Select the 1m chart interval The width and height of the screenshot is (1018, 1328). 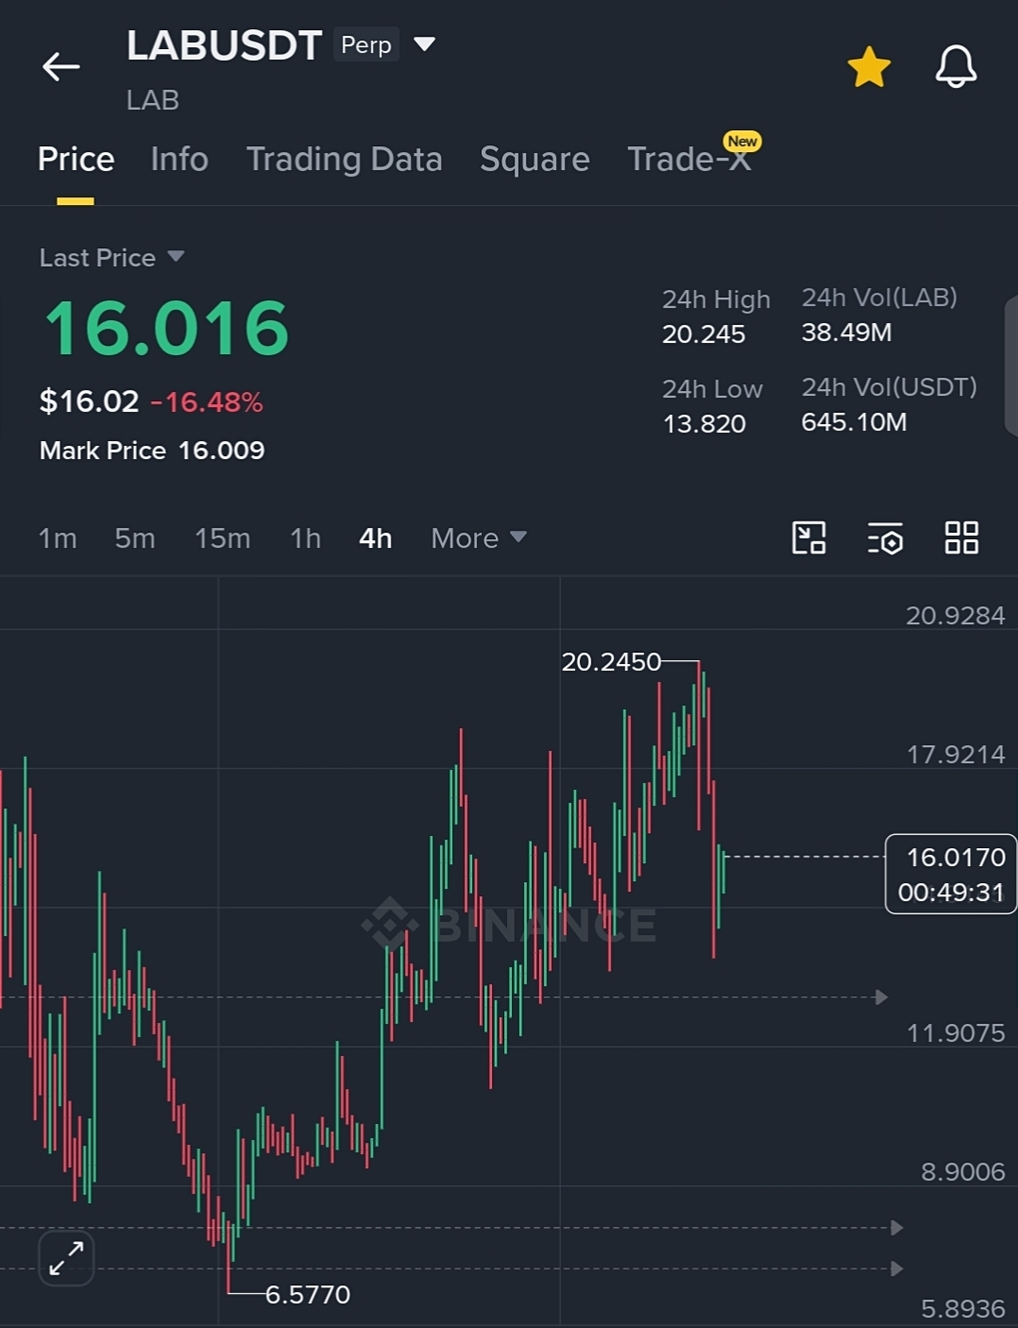(58, 538)
